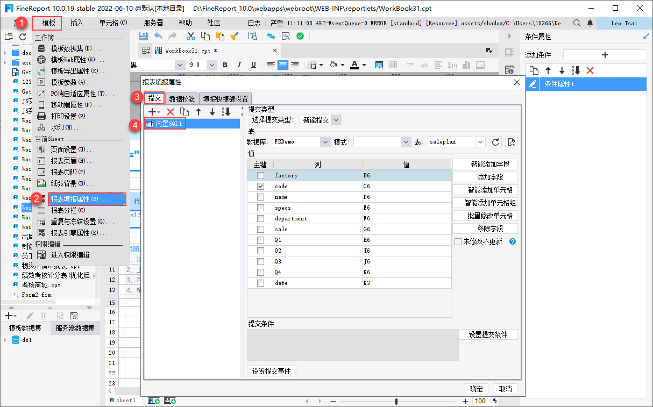Click the sort icon in submit list toolbar
This screenshot has width=653, height=407.
tap(226, 112)
